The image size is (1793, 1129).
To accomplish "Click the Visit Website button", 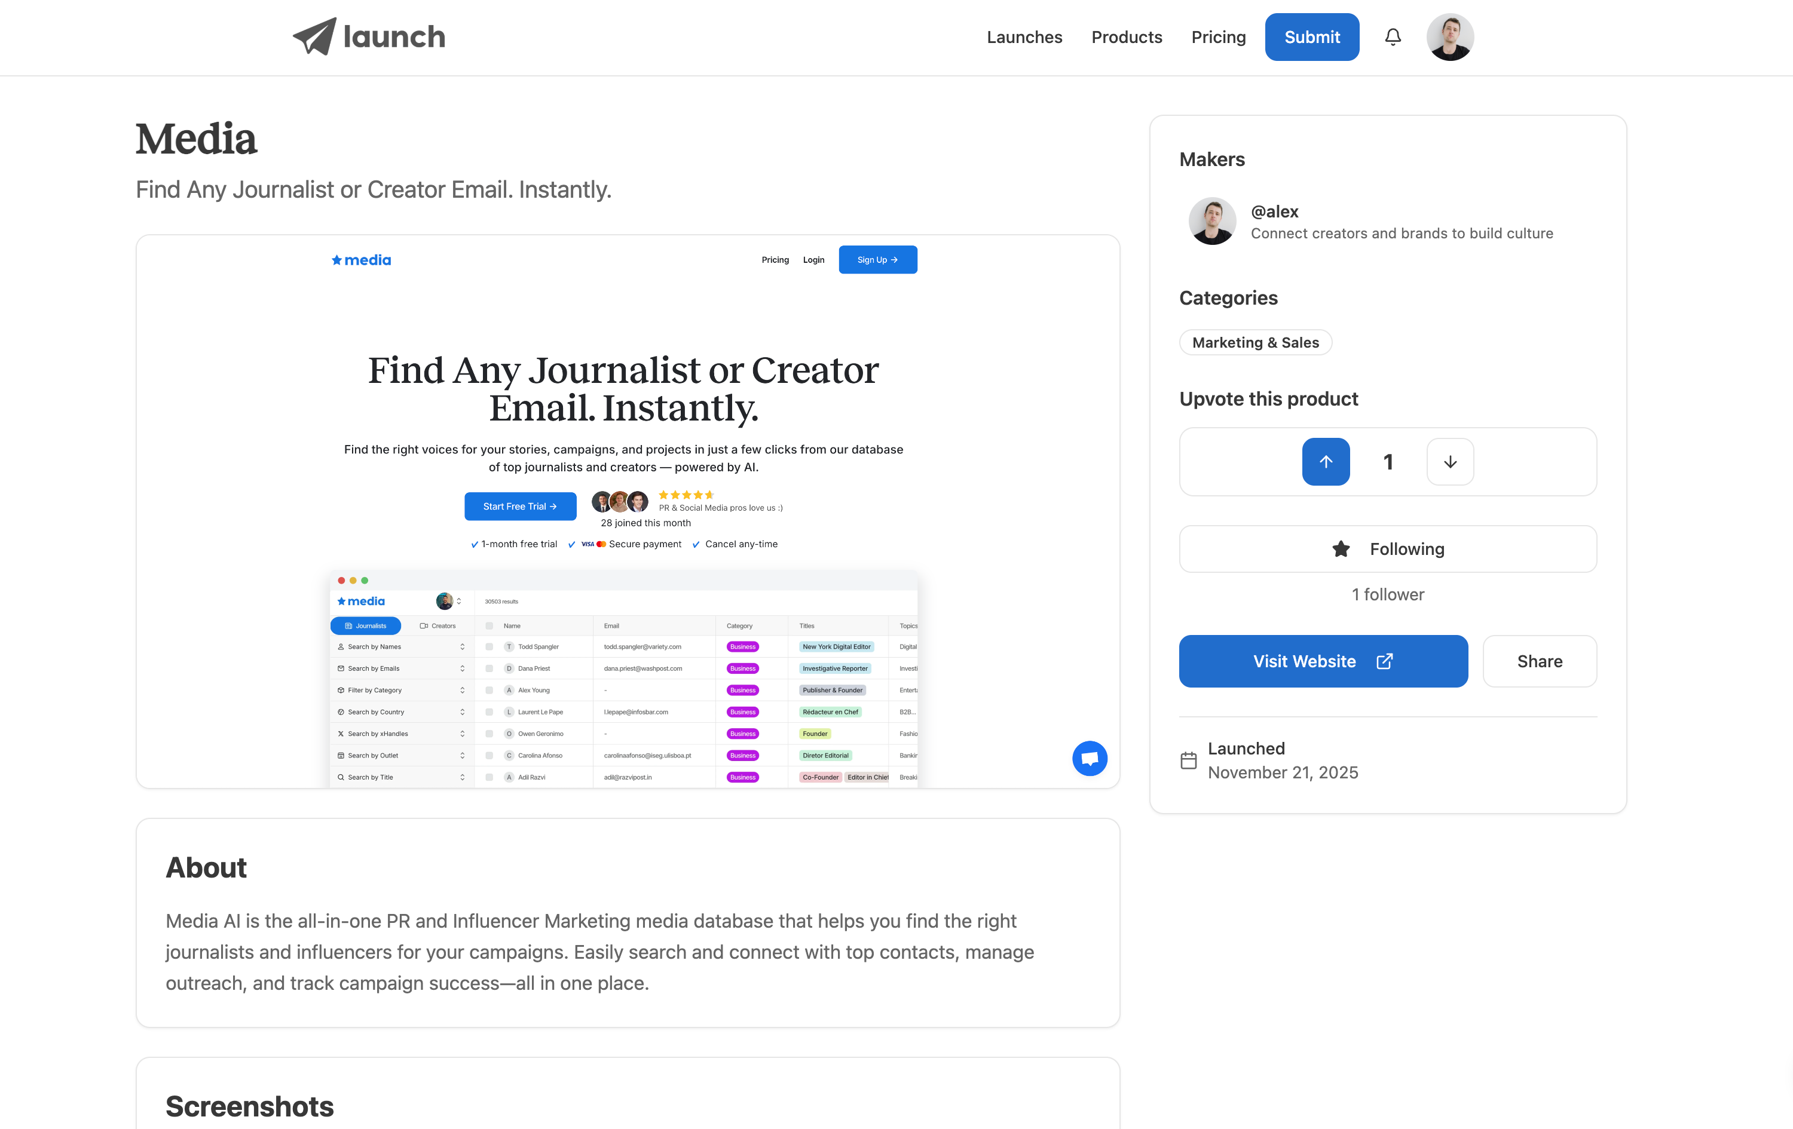I will 1323,661.
